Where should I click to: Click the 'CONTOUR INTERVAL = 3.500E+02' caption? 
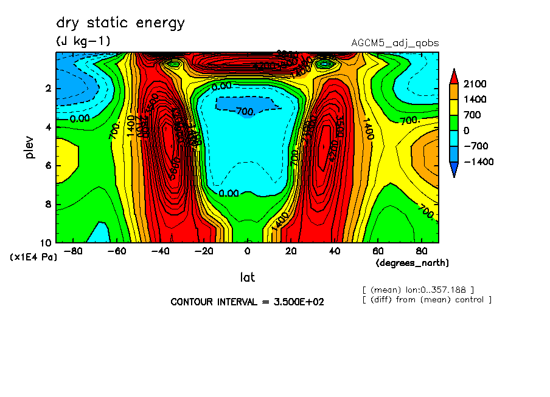click(247, 302)
